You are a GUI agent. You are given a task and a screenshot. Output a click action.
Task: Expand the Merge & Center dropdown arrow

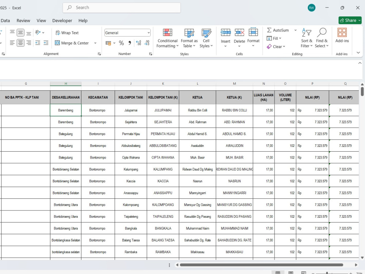coord(95,43)
